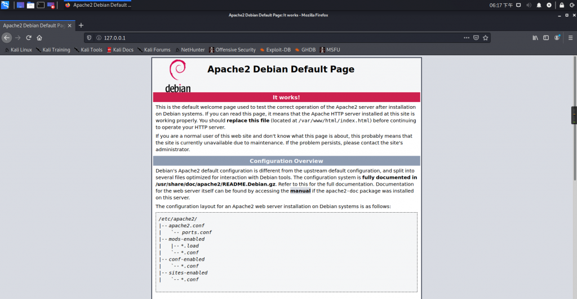Image resolution: width=577 pixels, height=299 pixels.
Task: Open the power manager tray icon
Action: [x=549, y=5]
